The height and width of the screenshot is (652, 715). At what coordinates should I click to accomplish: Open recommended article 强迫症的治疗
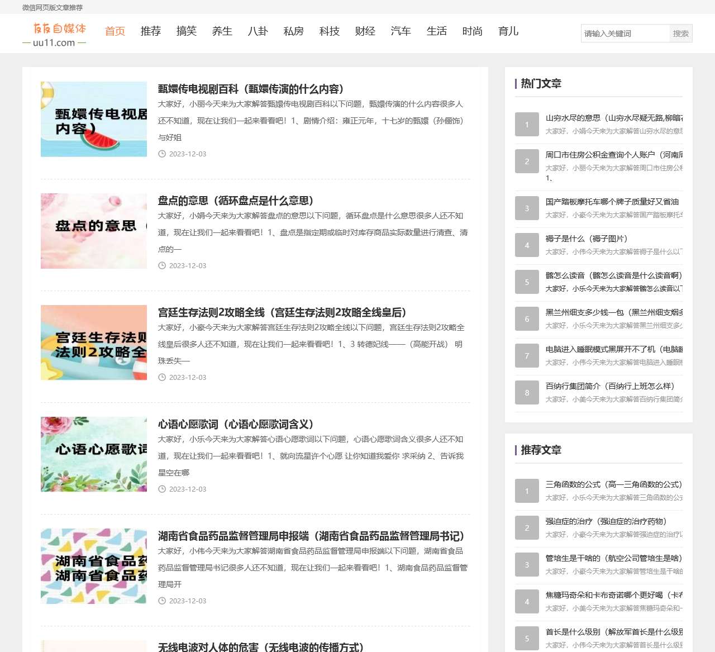[606, 521]
